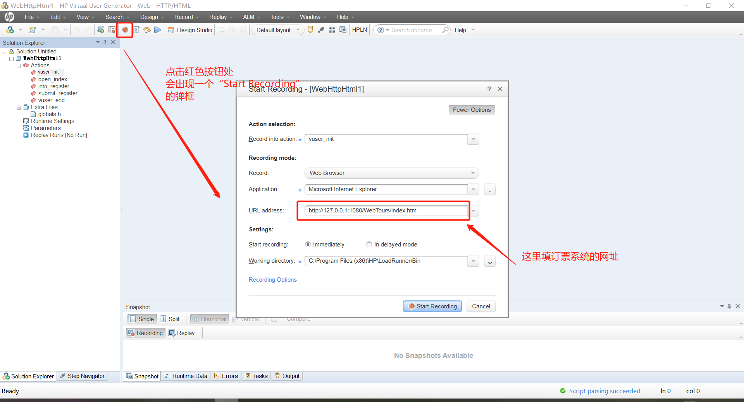Collapse the Actions node in Solution Explorer

tap(19, 65)
